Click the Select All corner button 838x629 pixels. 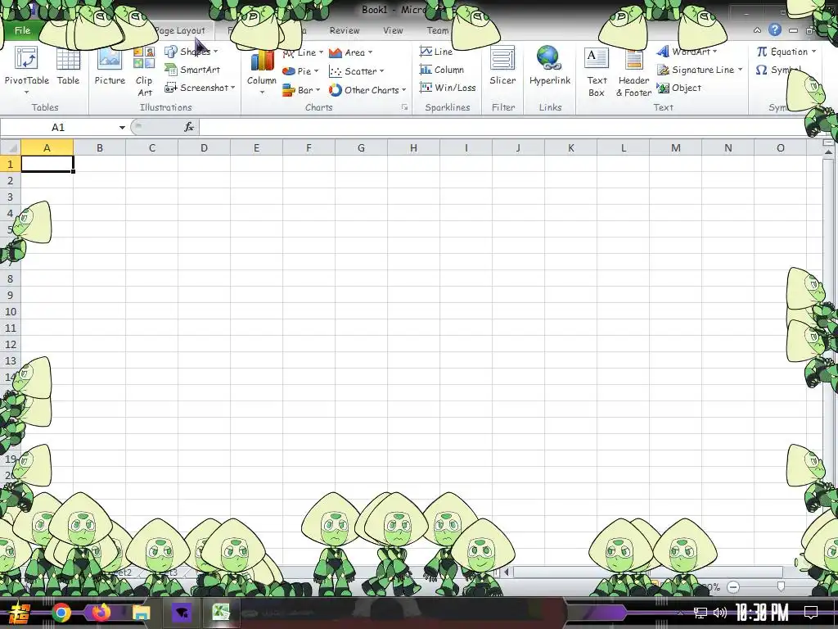10,147
